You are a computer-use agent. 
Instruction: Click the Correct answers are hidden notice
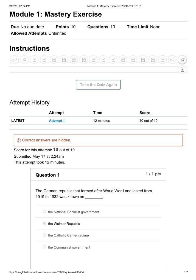pyautogui.click(x=98, y=140)
